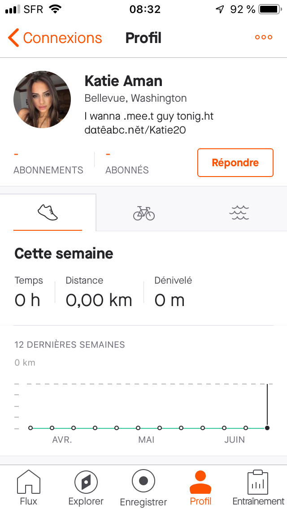287x509 pixels.
Task: View the Abonnements count
Action: click(x=48, y=163)
